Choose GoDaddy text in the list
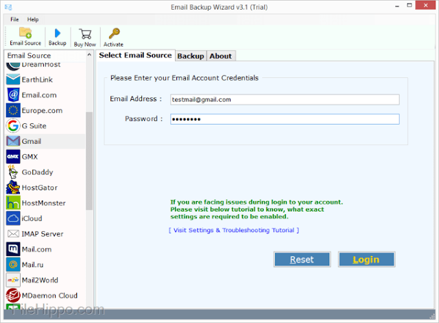The width and height of the screenshot is (439, 323). coord(38,172)
